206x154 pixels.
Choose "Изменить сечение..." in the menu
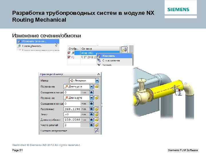[x=38, y=41]
